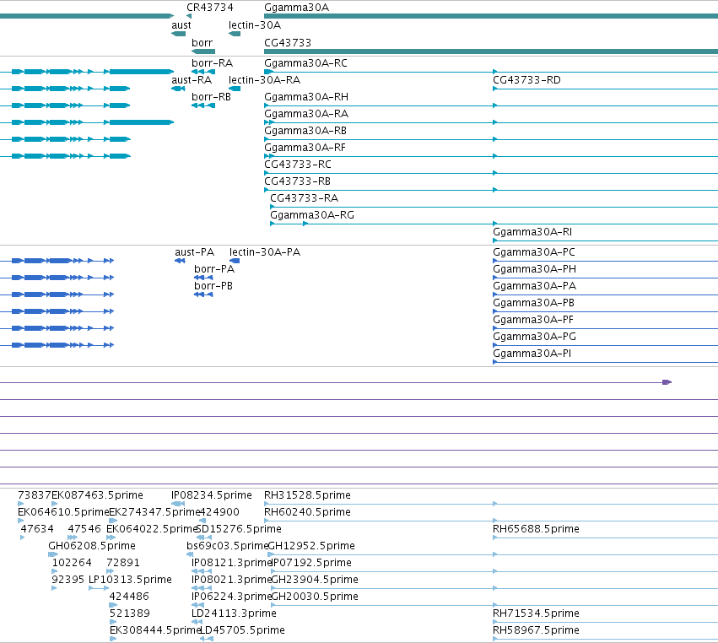
Task: Select the GH12952.5prime EST label
Action: click(x=311, y=546)
